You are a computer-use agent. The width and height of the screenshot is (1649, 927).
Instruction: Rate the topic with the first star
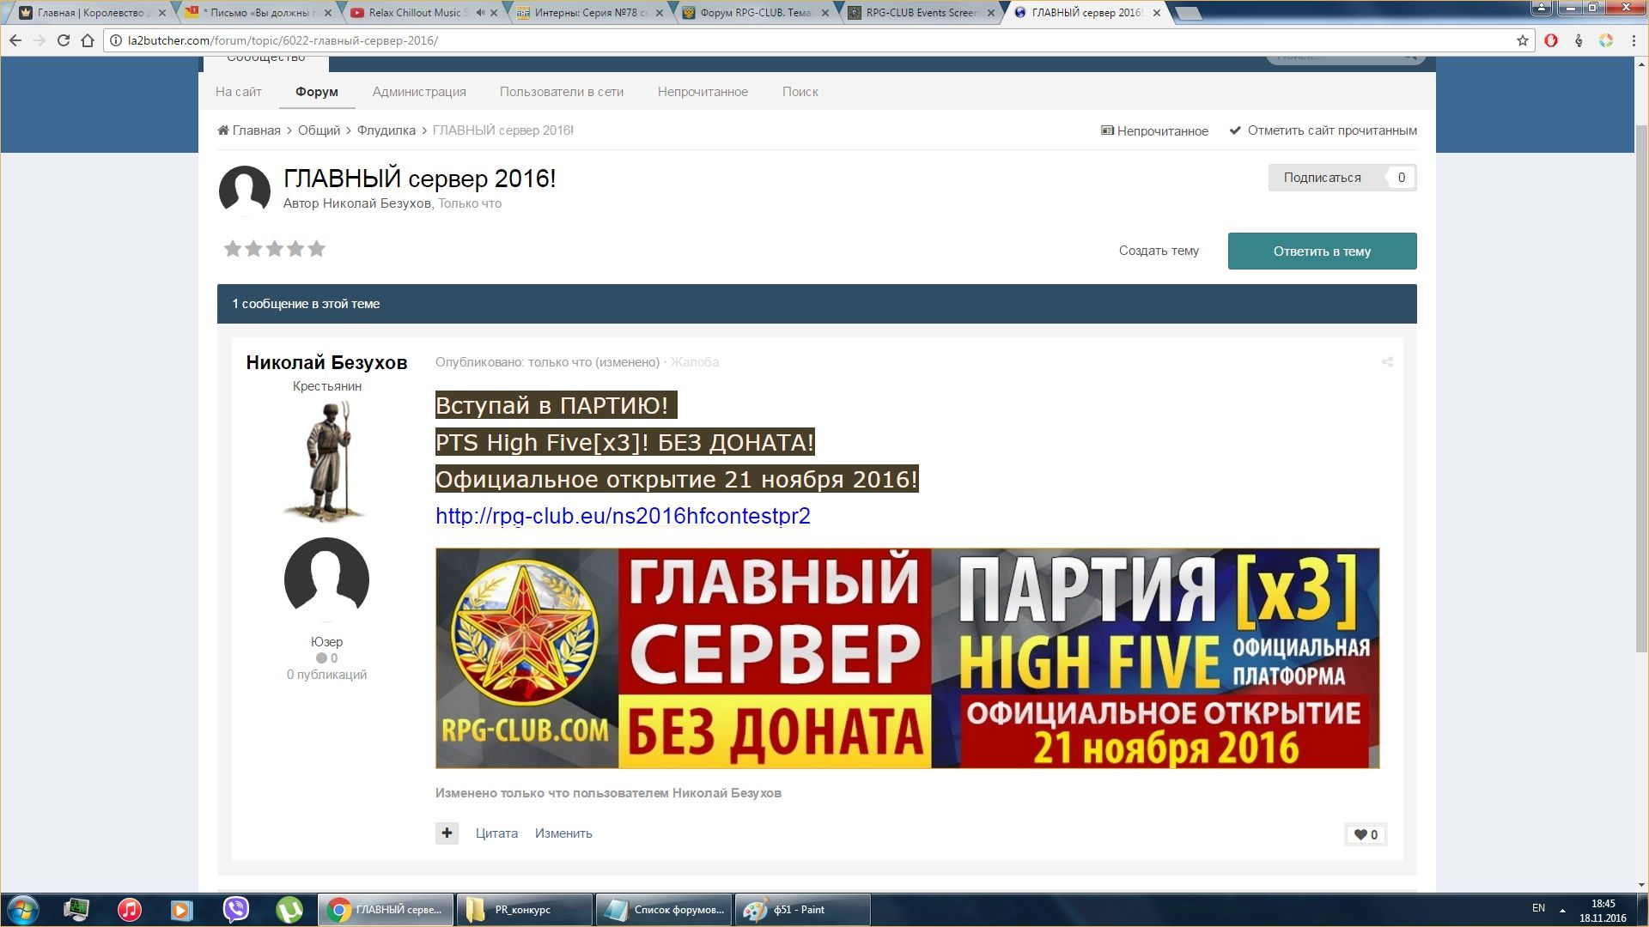(233, 249)
